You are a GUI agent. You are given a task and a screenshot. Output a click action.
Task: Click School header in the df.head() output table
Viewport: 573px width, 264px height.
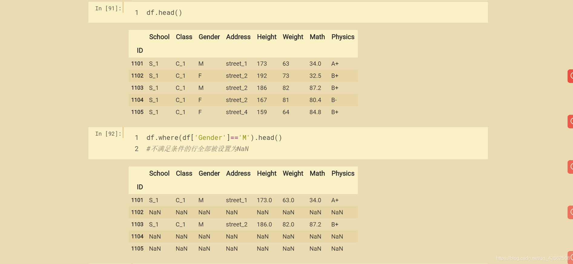pos(159,37)
